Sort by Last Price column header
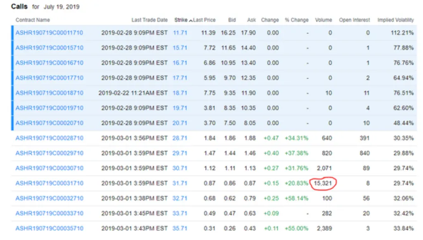Image resolution: width=423 pixels, height=240 pixels. [x=204, y=20]
